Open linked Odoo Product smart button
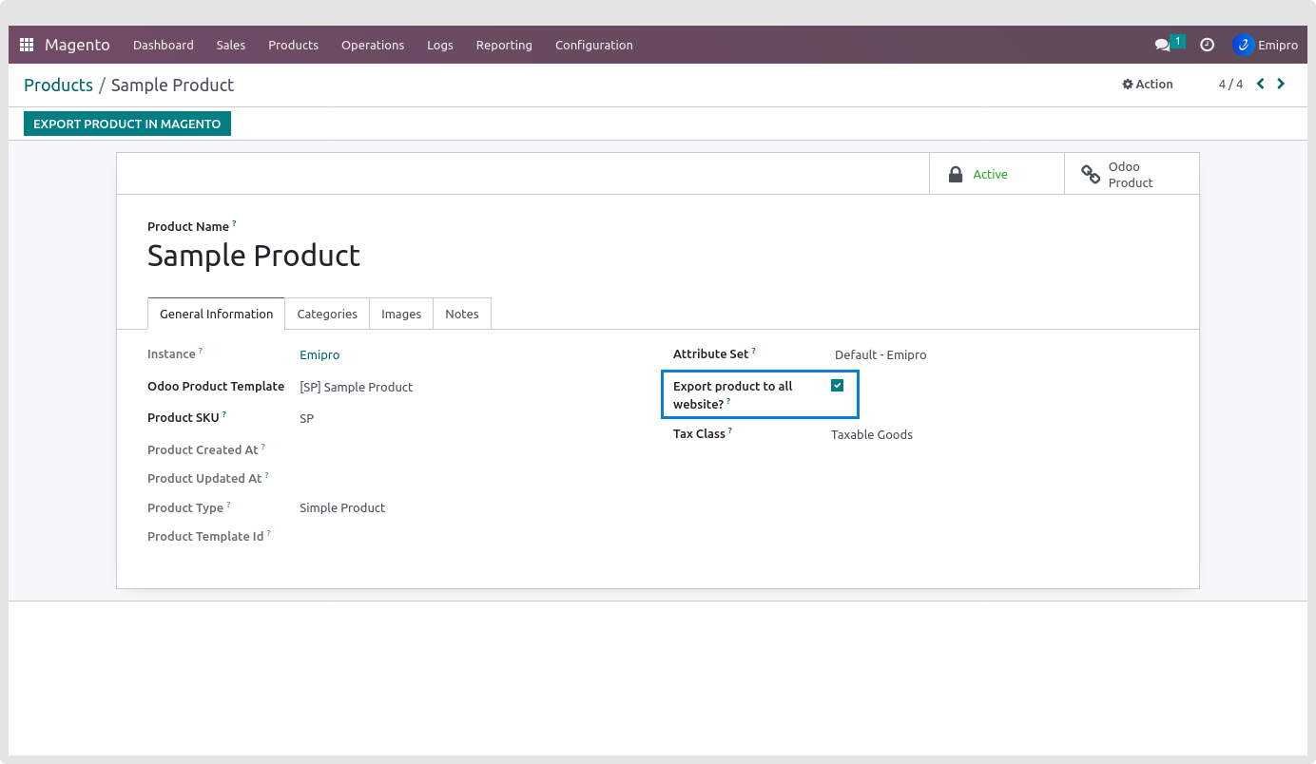This screenshot has height=764, width=1316. tap(1131, 174)
